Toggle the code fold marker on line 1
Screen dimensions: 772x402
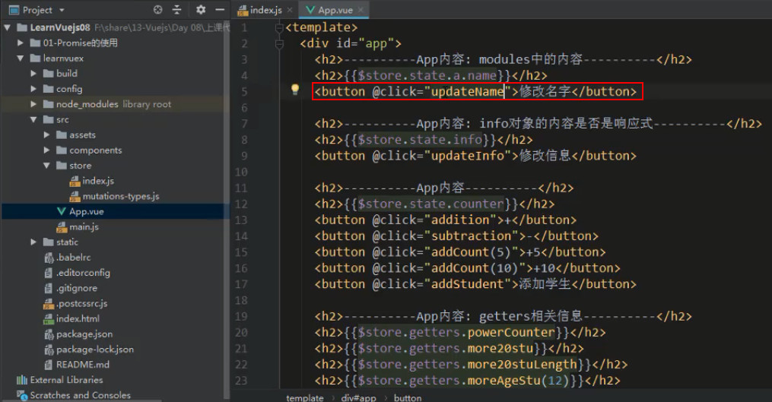click(279, 27)
